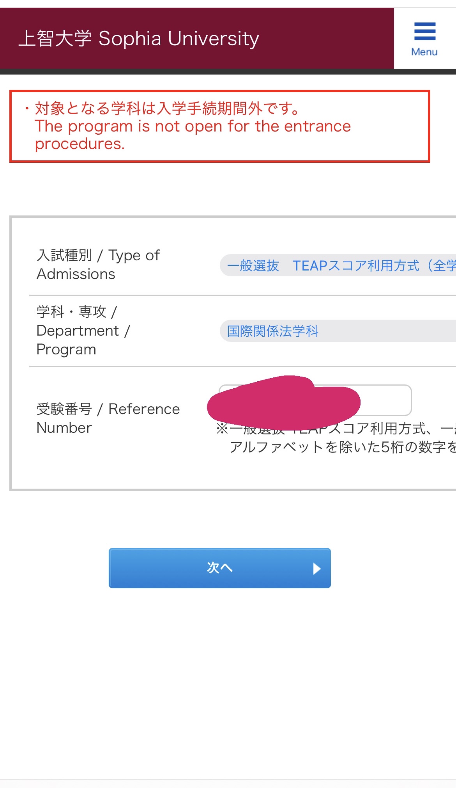Click the Department / Program label
456x788 pixels.
point(83,331)
